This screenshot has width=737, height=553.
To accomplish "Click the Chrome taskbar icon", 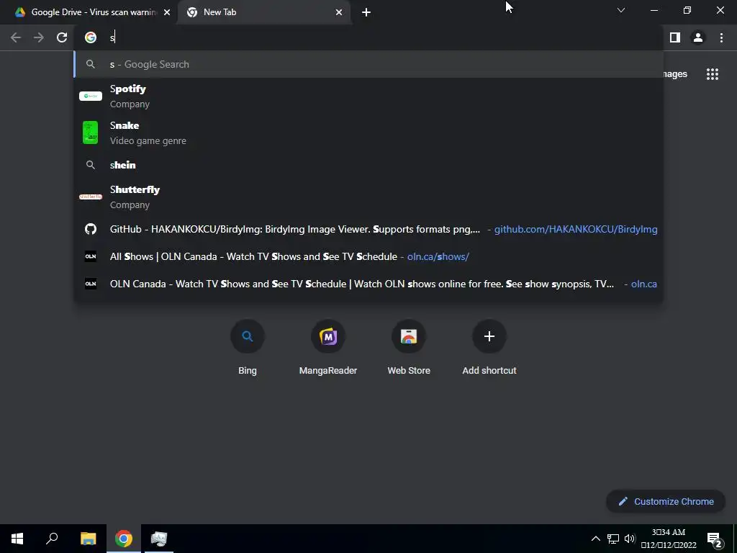I will pos(124,539).
